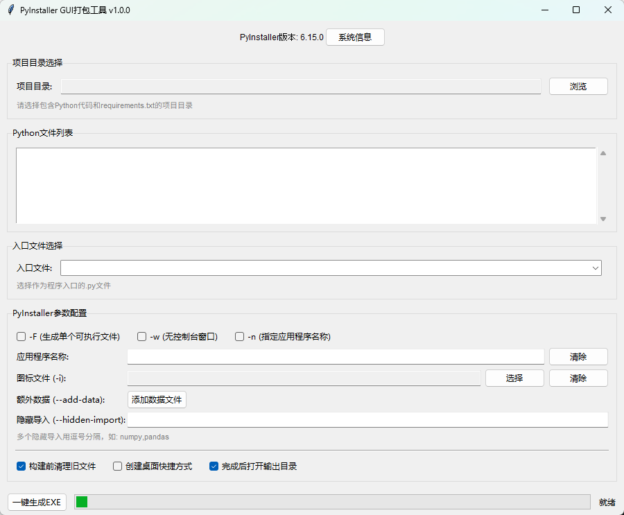Click the green build progress bar

pos(332,502)
